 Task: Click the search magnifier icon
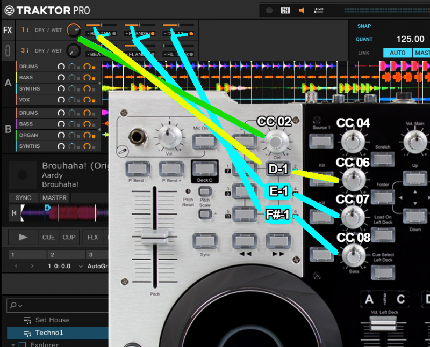coord(12,305)
